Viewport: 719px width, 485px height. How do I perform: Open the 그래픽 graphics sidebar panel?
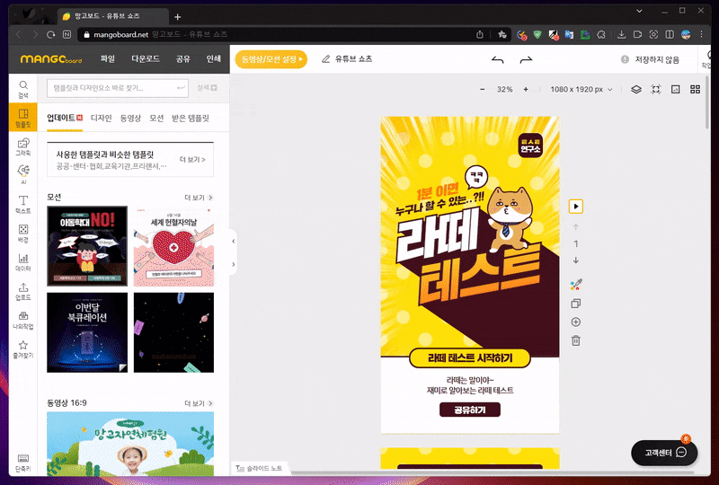(23, 146)
